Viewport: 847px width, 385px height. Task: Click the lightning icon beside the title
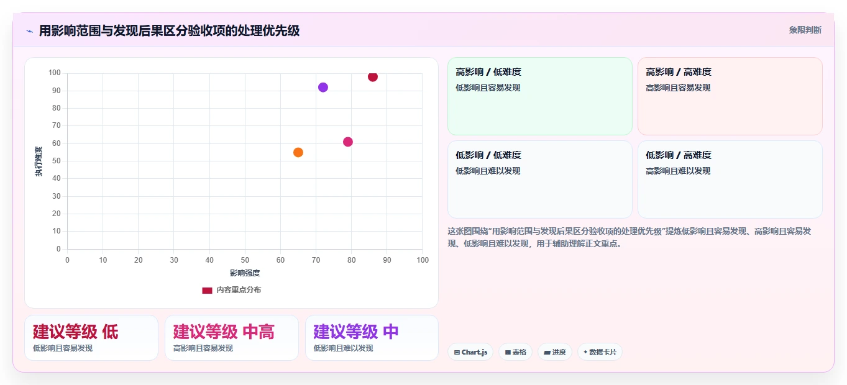29,31
